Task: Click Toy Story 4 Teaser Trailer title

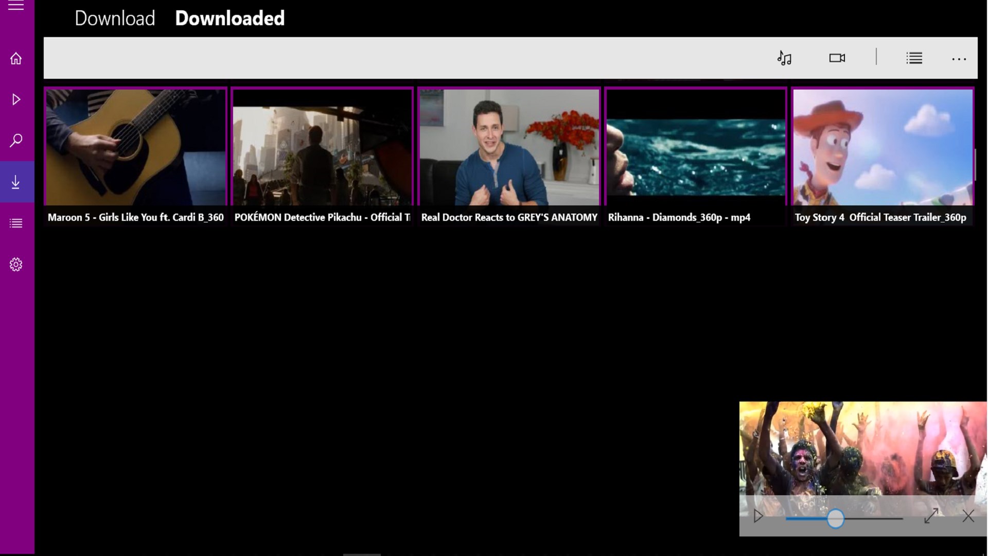Action: pyautogui.click(x=880, y=217)
